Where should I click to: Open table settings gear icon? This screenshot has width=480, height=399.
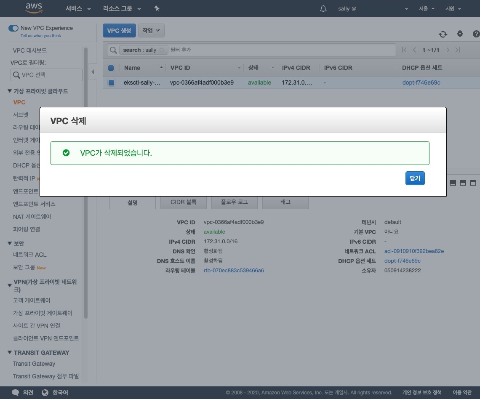coord(460,34)
